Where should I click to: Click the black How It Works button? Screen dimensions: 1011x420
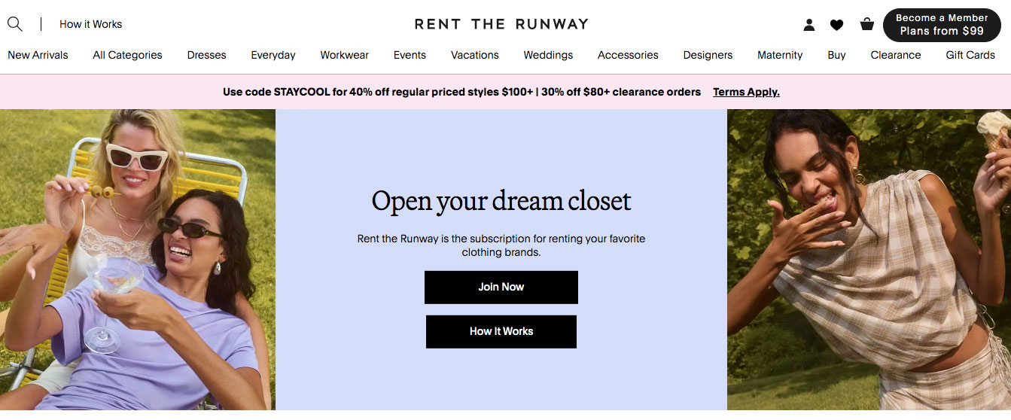[x=501, y=332]
